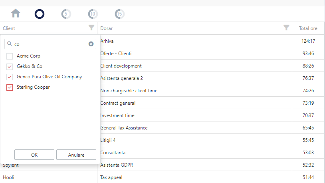Click the 74:26 total hours cell
325x183 pixels.
308,90
